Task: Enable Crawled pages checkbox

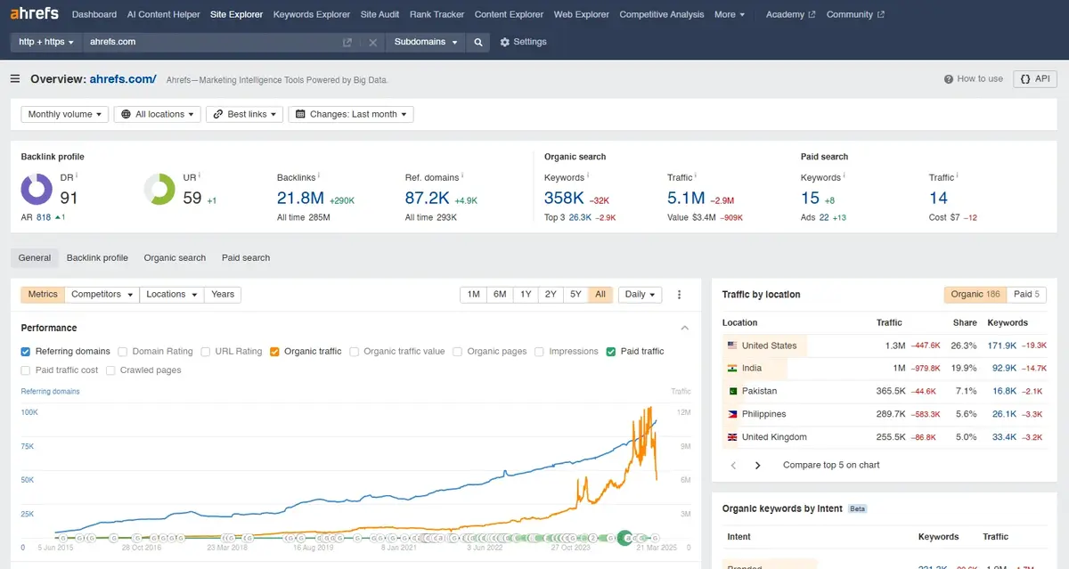Action: click(110, 370)
